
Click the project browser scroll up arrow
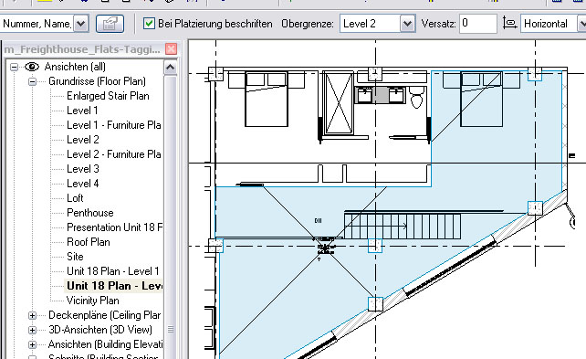coord(170,68)
